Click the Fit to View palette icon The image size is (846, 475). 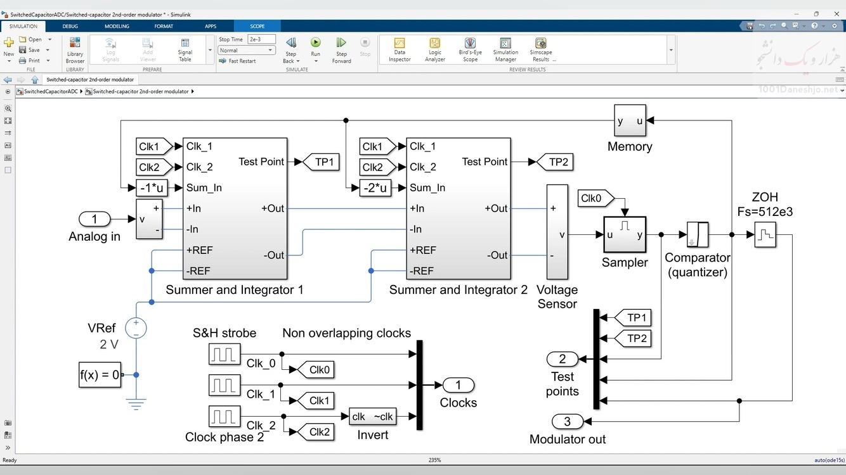(8, 120)
